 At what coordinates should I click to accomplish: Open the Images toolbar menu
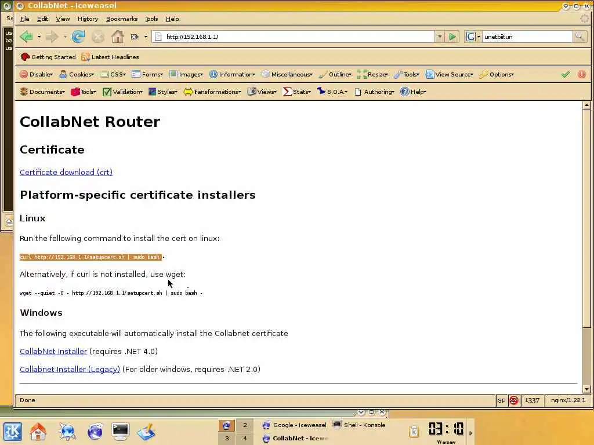[x=186, y=75]
